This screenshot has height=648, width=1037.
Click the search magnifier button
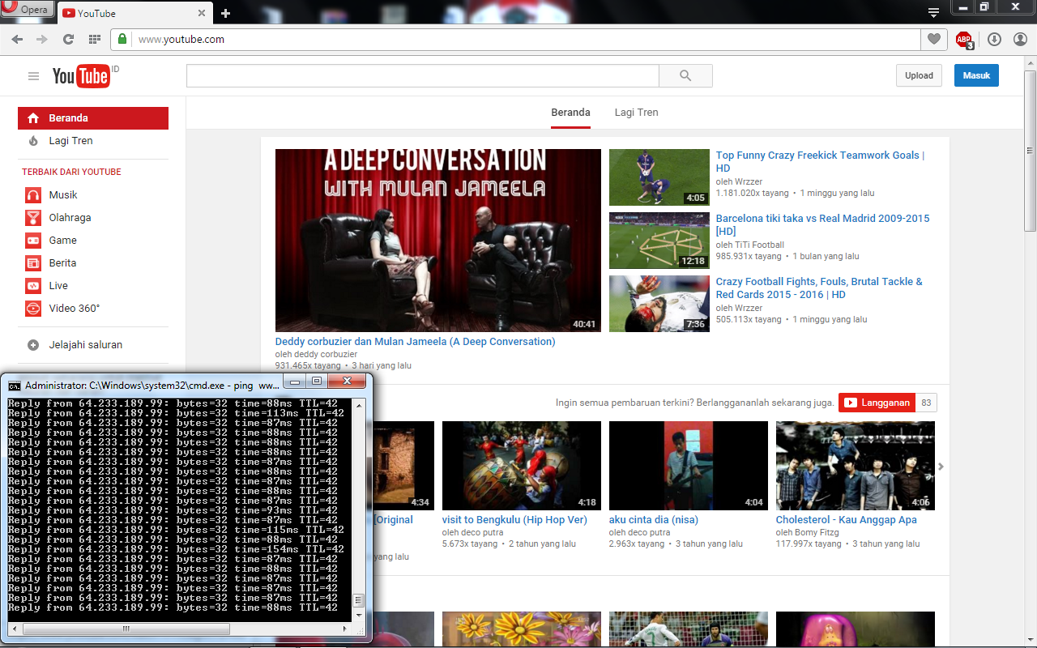(685, 75)
